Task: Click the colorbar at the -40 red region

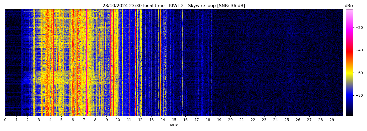Action: click(x=349, y=50)
